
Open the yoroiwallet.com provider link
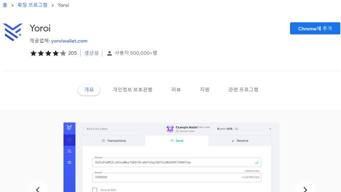pos(69,41)
